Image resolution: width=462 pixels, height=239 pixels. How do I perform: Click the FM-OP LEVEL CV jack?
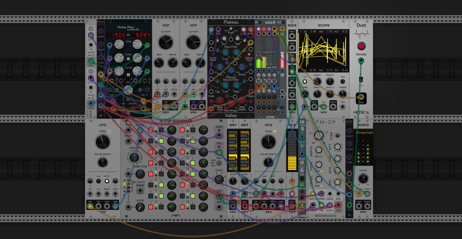[x=330, y=194]
